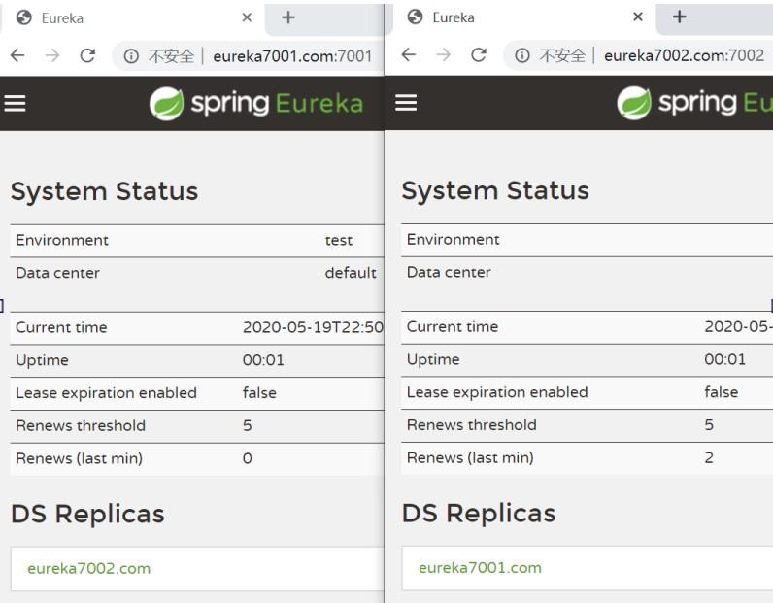Close the Eureka tab in the left window
This screenshot has width=773, height=603.
click(247, 17)
